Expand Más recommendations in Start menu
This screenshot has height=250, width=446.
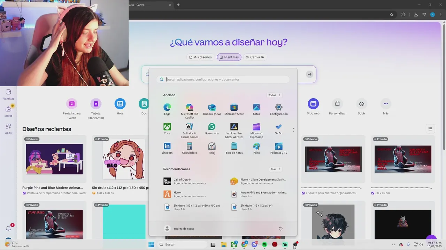[x=275, y=169]
